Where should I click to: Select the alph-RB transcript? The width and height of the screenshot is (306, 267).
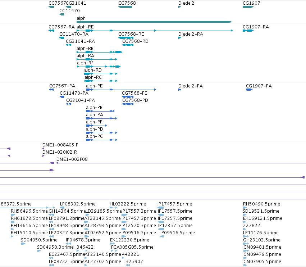[99, 52]
